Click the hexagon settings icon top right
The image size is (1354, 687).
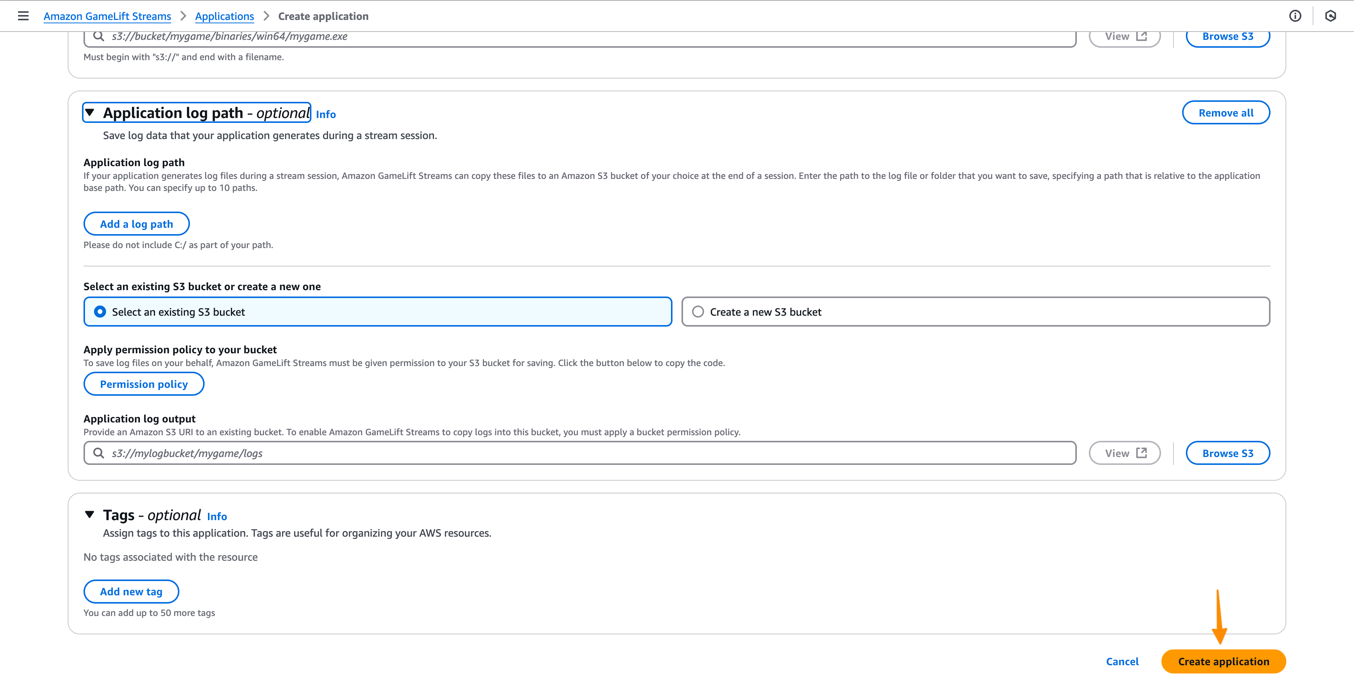pyautogui.click(x=1330, y=16)
